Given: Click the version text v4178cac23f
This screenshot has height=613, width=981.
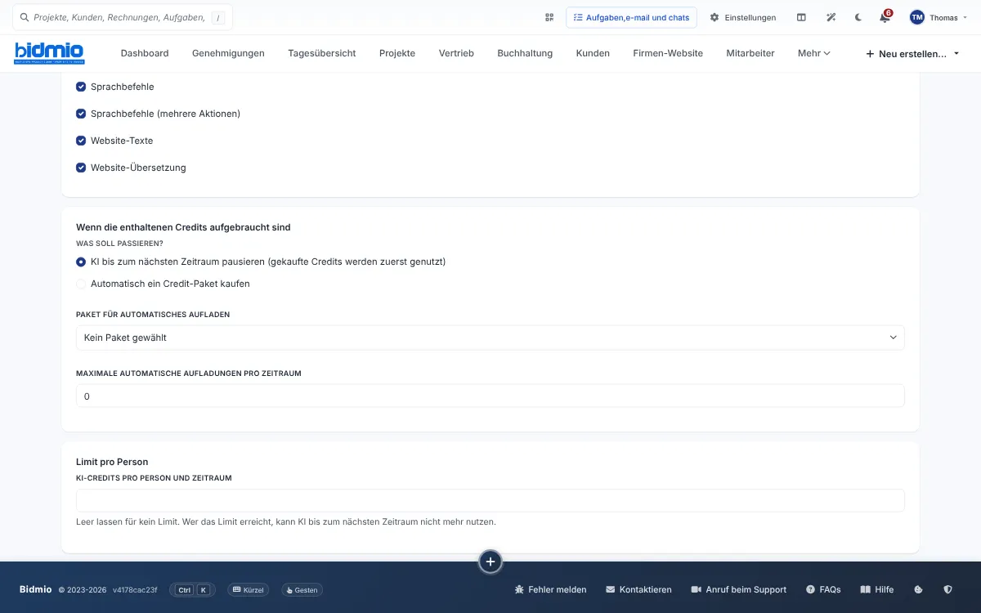Looking at the screenshot, I should 135,589.
